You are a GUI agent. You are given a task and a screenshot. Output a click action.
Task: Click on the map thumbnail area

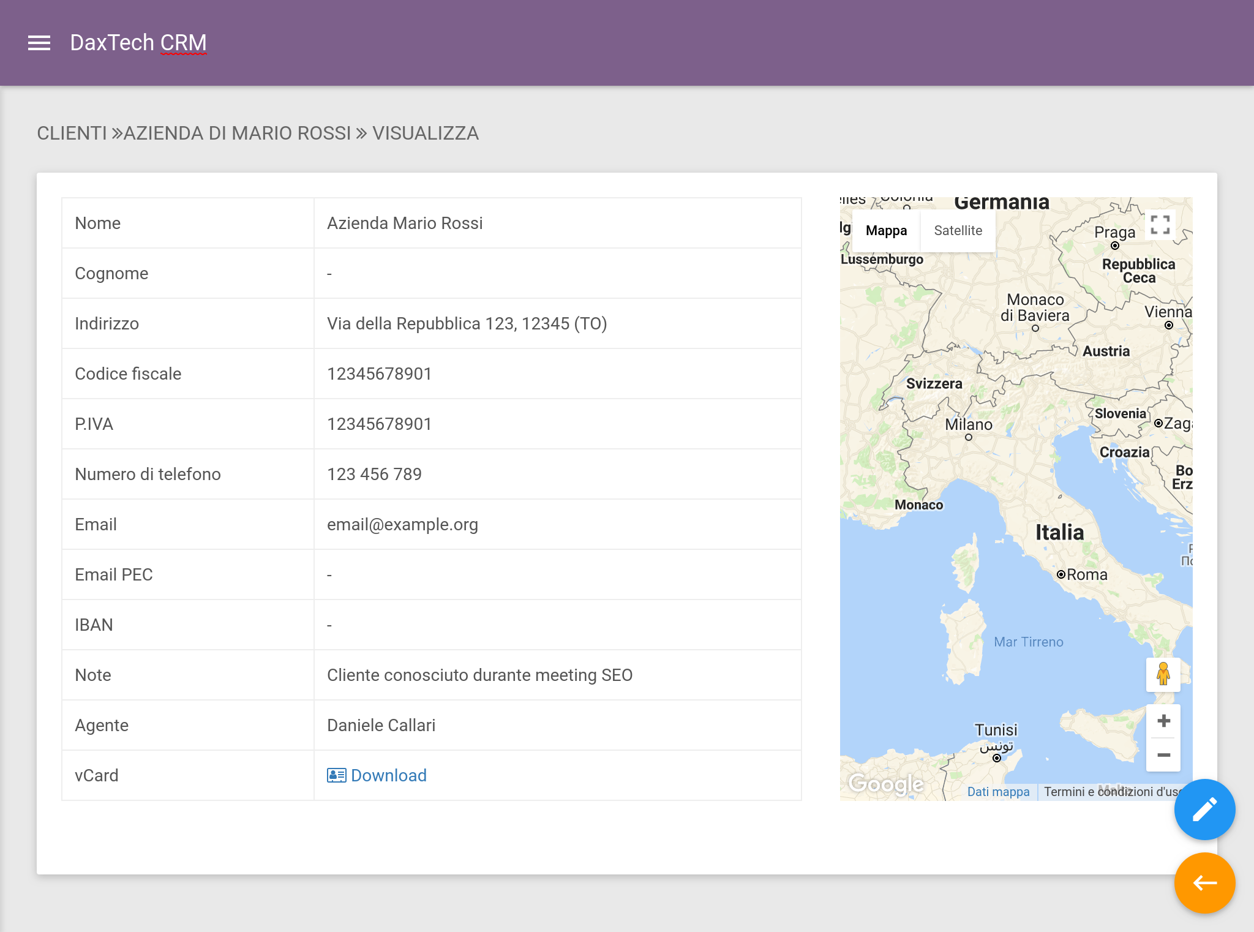click(x=1016, y=497)
